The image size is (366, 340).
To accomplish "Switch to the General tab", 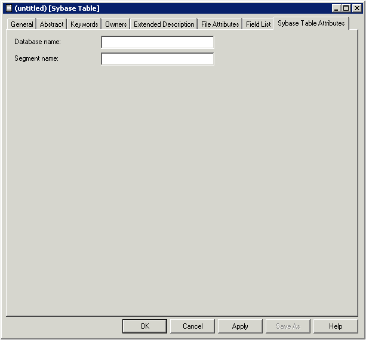I will (22, 24).
